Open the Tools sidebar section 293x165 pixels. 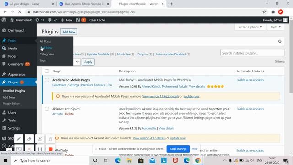coord(11,121)
